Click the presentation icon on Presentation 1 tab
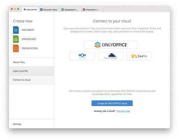The image size is (179, 140). pos(84,9)
